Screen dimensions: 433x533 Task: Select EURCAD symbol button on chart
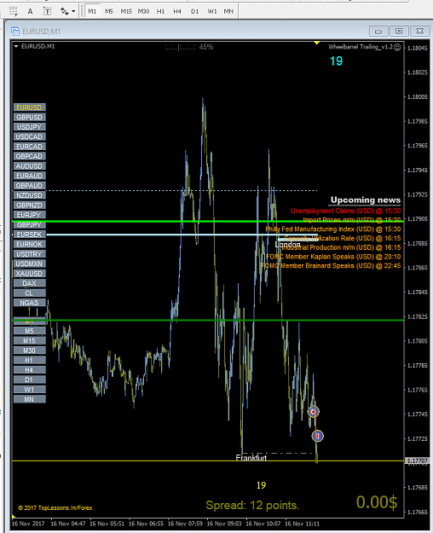point(29,147)
